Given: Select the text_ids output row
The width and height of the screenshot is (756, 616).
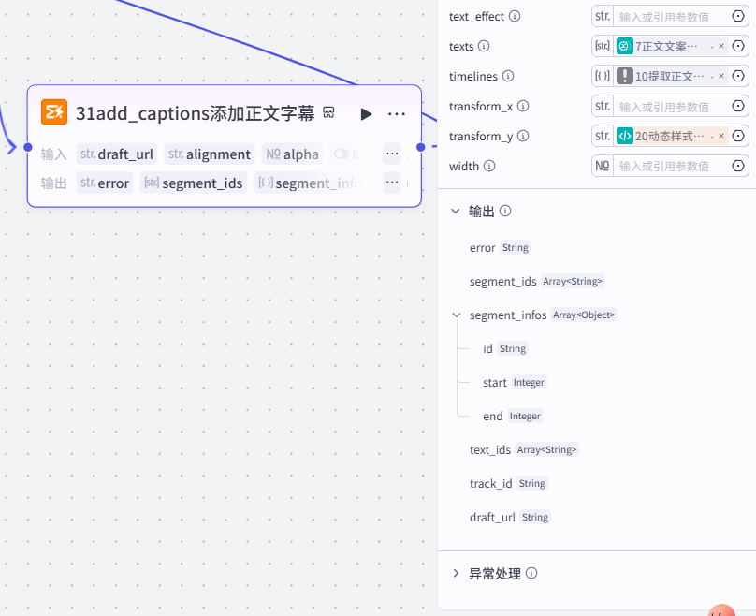Looking at the screenshot, I should click(x=524, y=449).
